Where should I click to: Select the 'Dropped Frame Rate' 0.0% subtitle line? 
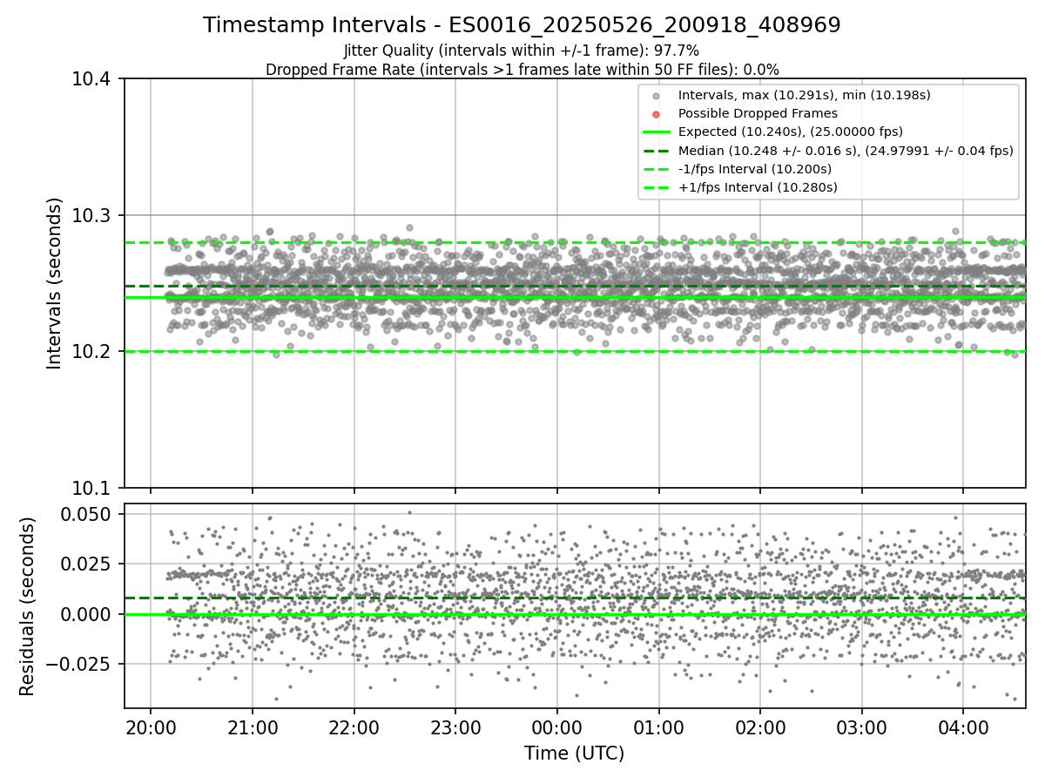pyautogui.click(x=522, y=69)
